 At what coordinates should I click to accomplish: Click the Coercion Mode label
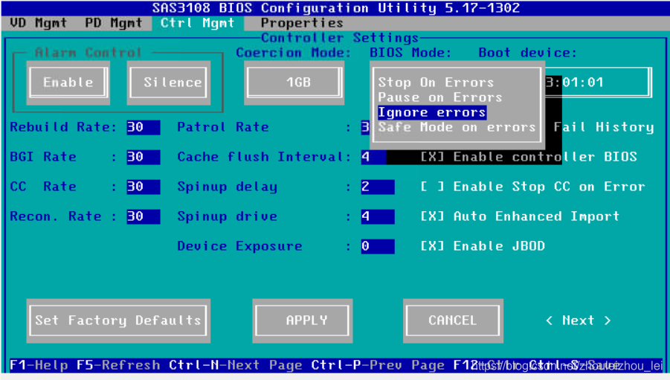(x=293, y=53)
